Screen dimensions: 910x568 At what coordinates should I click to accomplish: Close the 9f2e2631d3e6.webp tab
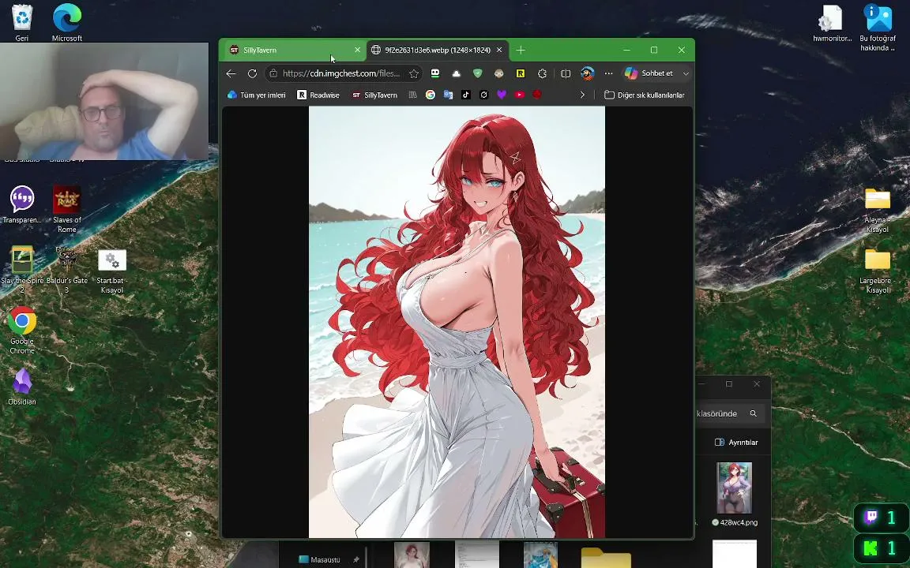(x=499, y=50)
